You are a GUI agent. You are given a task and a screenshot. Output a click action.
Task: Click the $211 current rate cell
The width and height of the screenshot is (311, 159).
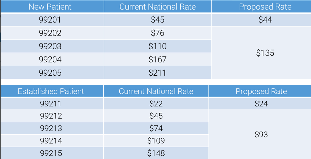158,73
